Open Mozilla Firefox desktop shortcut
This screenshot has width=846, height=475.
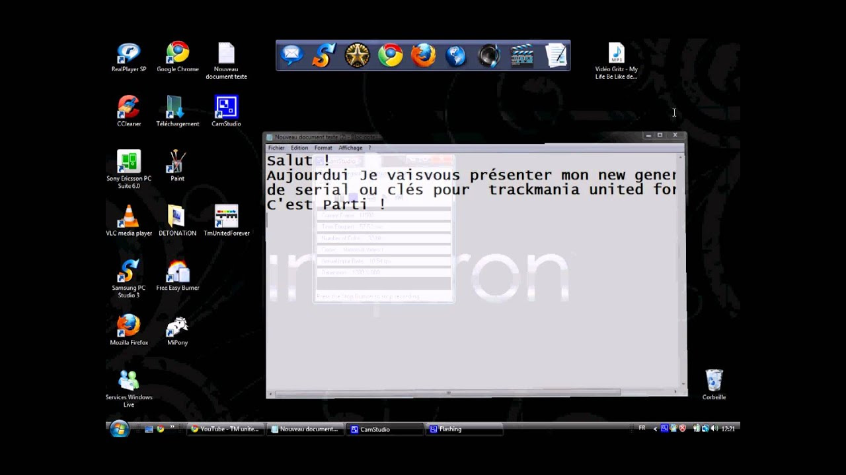129,330
